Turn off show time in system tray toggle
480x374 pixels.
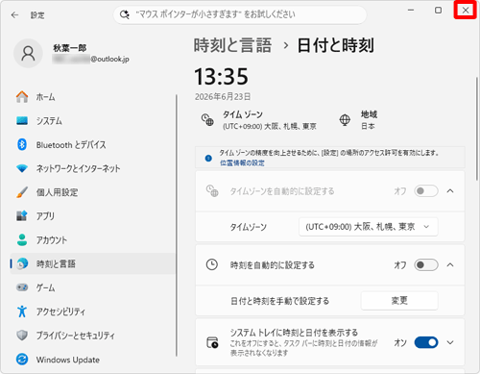click(x=426, y=342)
